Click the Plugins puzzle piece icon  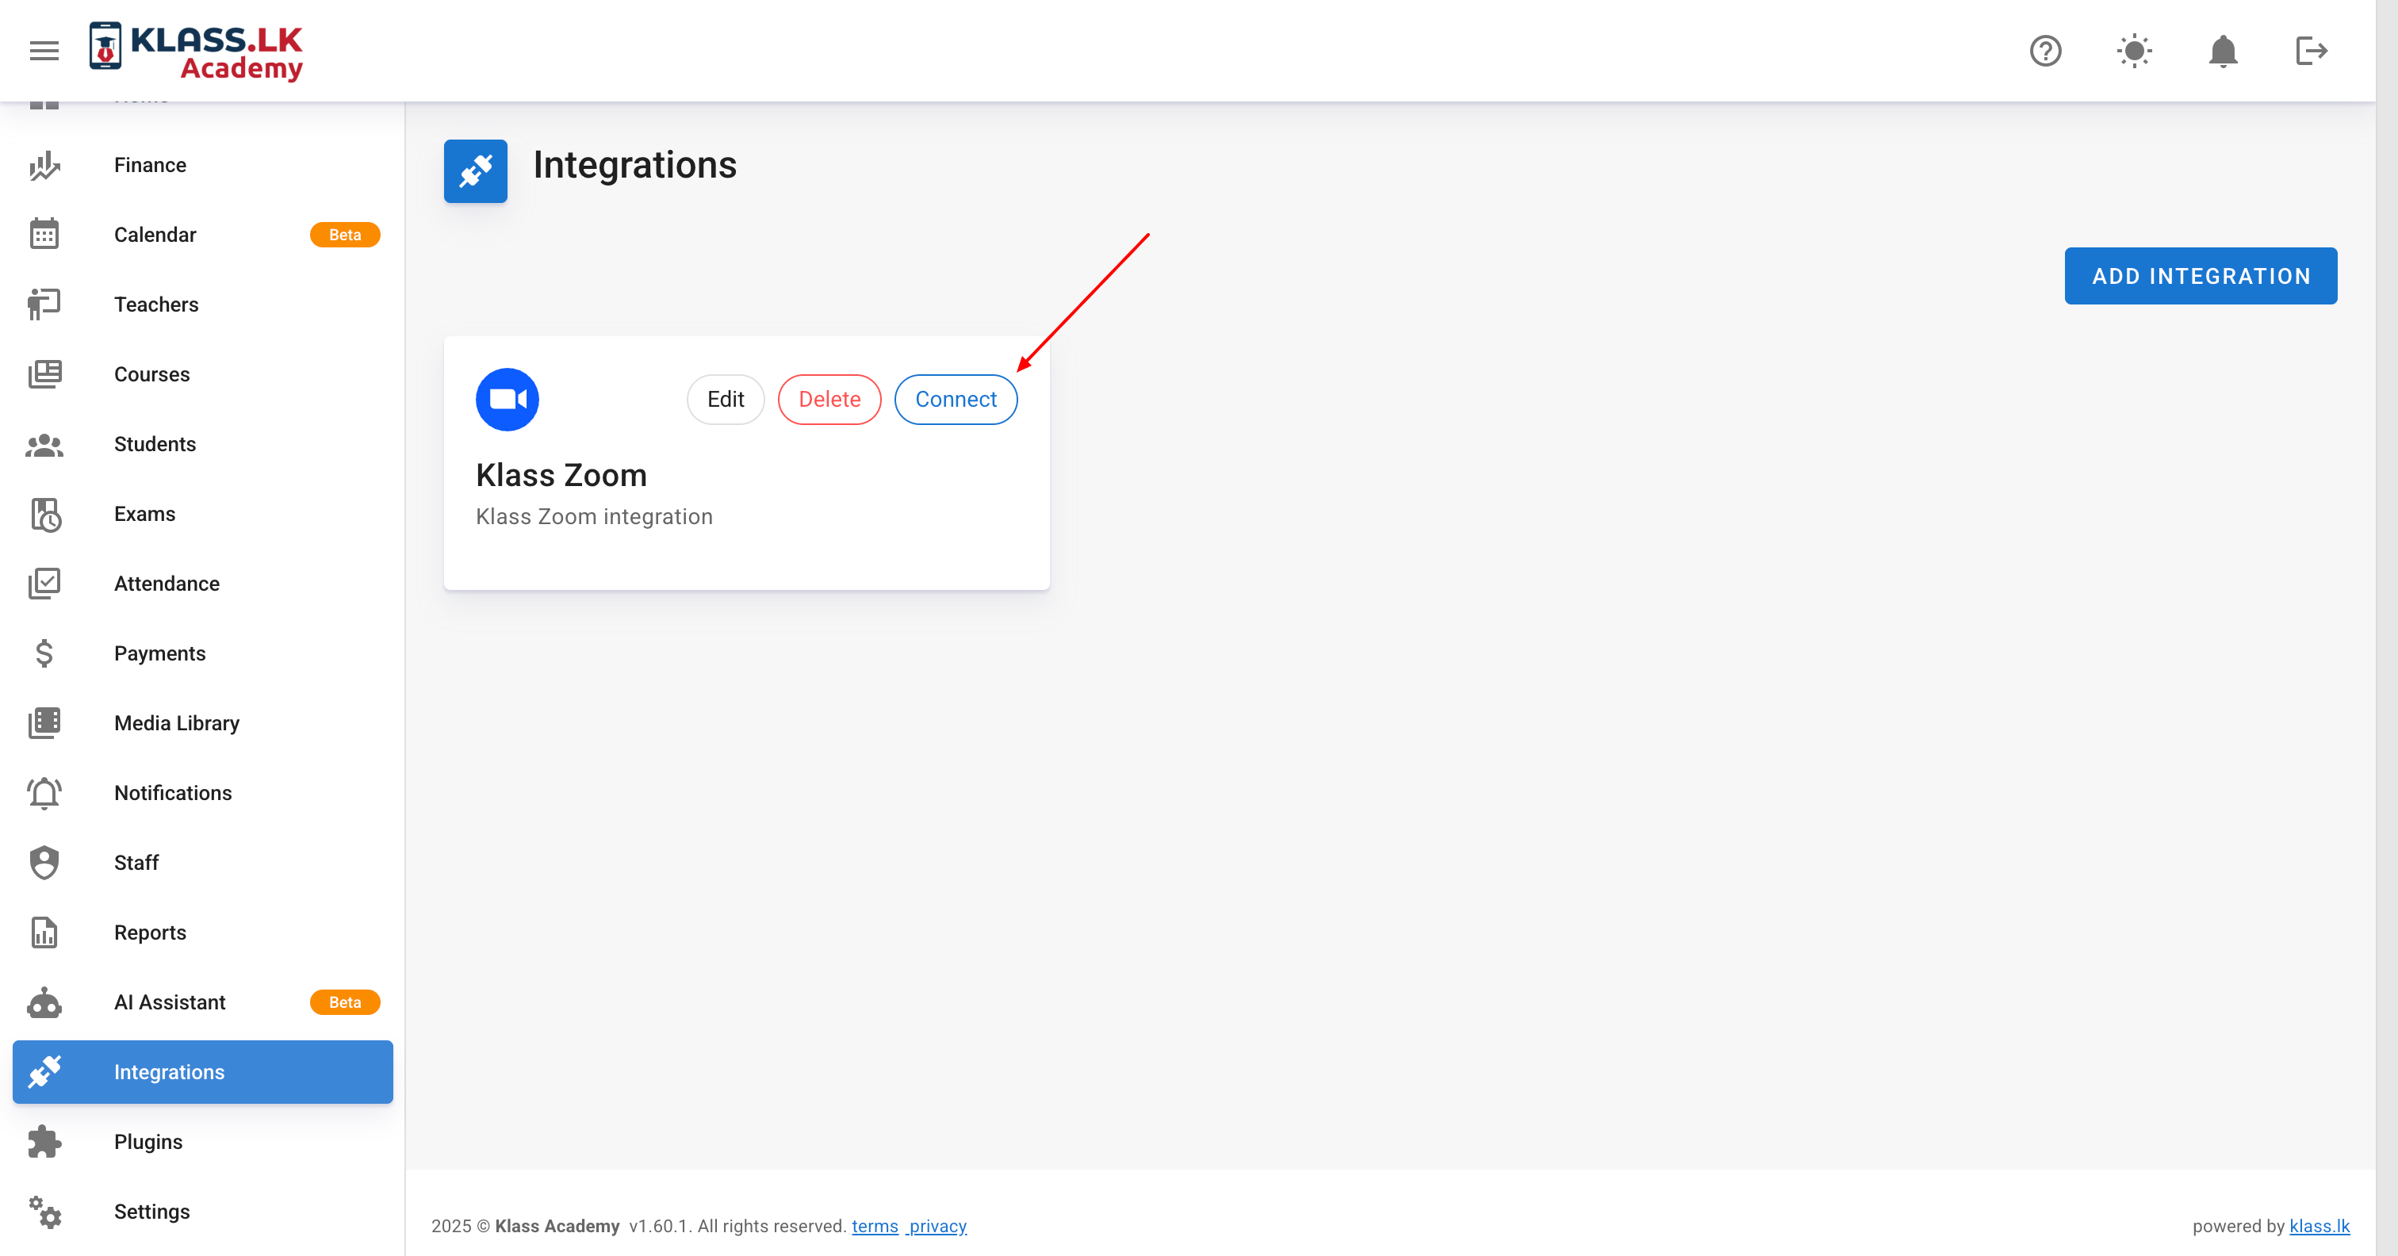tap(44, 1143)
